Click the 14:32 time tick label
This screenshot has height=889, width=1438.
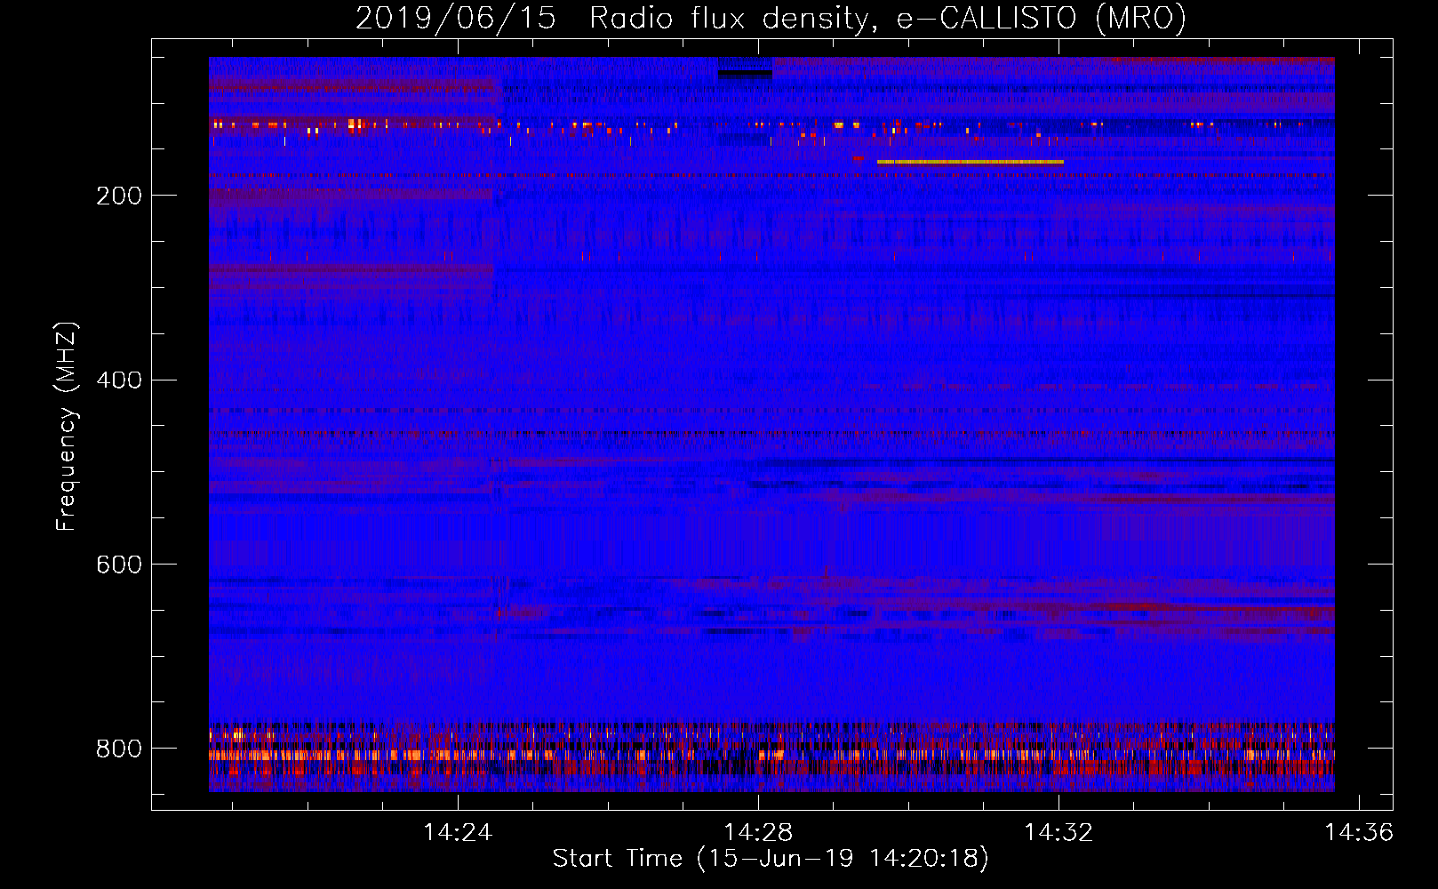[1059, 832]
